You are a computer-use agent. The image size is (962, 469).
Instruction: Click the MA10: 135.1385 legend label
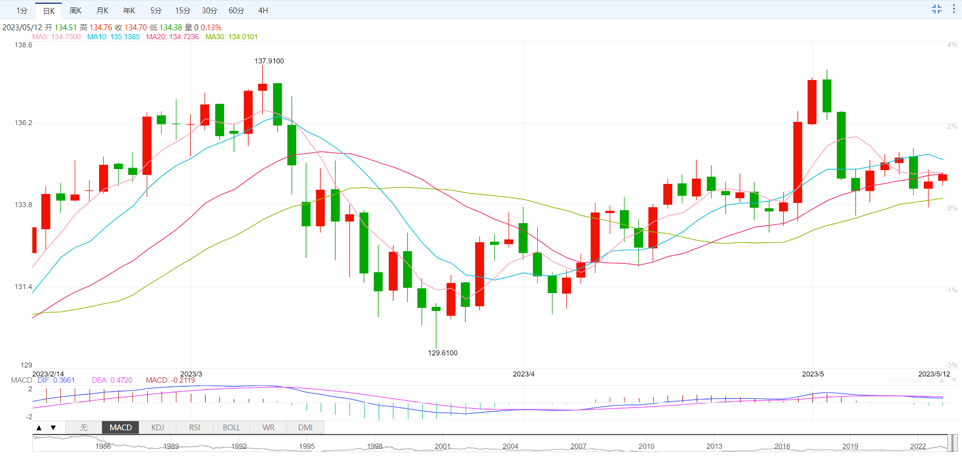113,37
